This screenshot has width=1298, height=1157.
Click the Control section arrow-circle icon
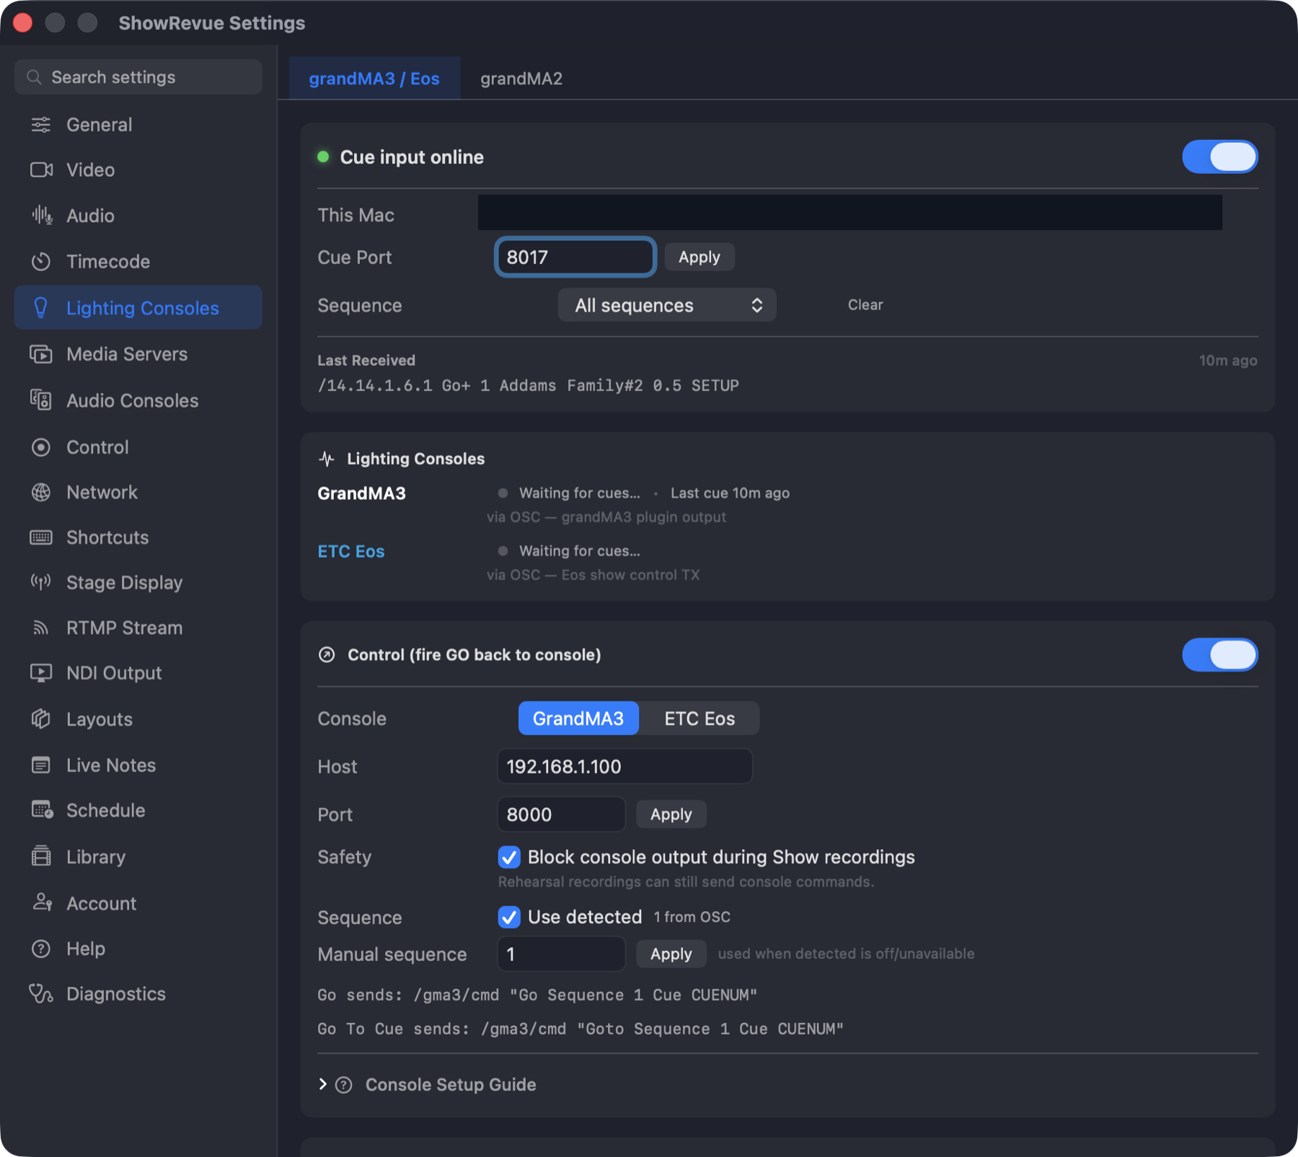pos(327,655)
